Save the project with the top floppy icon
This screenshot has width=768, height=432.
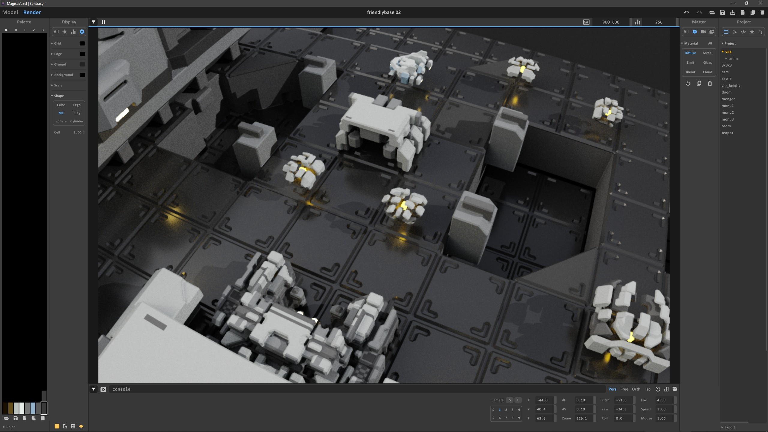click(x=722, y=12)
